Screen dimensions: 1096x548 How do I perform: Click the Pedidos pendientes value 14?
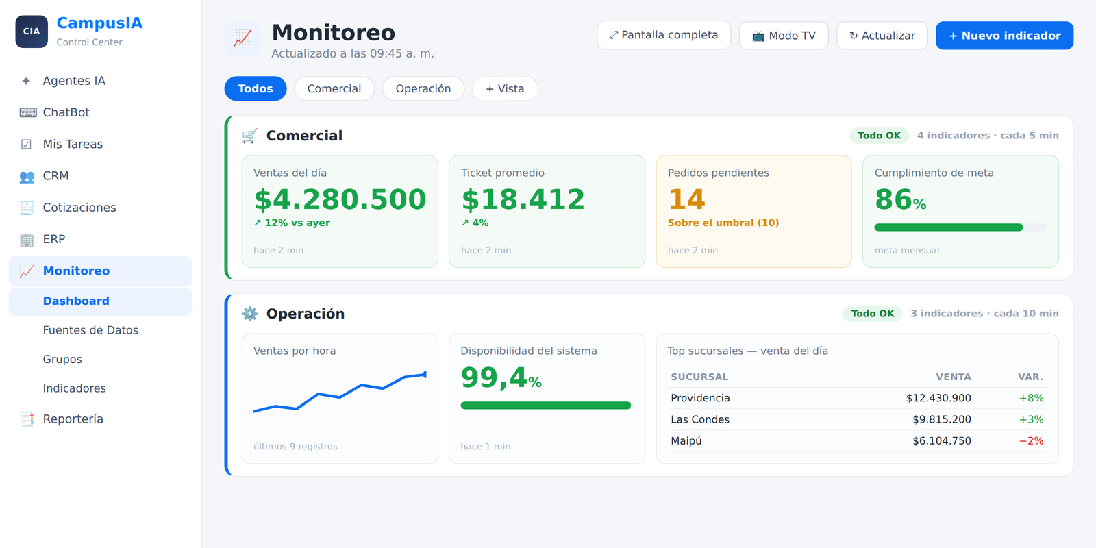point(686,199)
